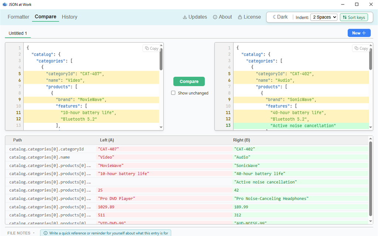Open Updates from the top bar
Screen dimensions: 378x236
tap(195, 17)
